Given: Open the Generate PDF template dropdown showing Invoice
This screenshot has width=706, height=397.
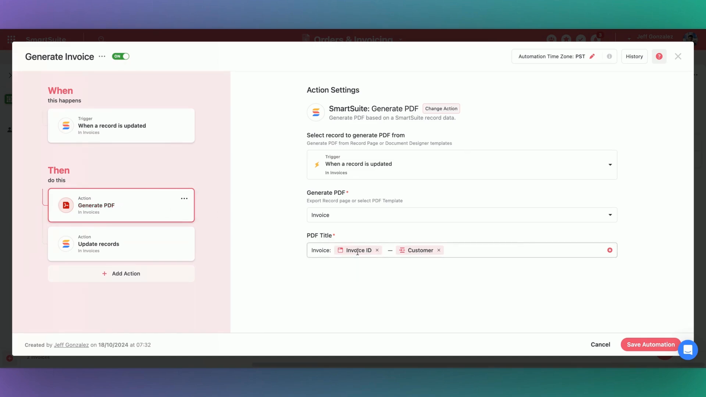Looking at the screenshot, I should [x=462, y=215].
